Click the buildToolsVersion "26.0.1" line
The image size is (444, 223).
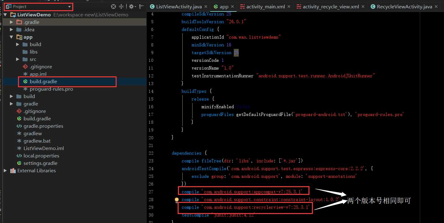click(214, 22)
